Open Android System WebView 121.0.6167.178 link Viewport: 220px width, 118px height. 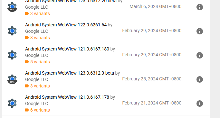[67, 97]
